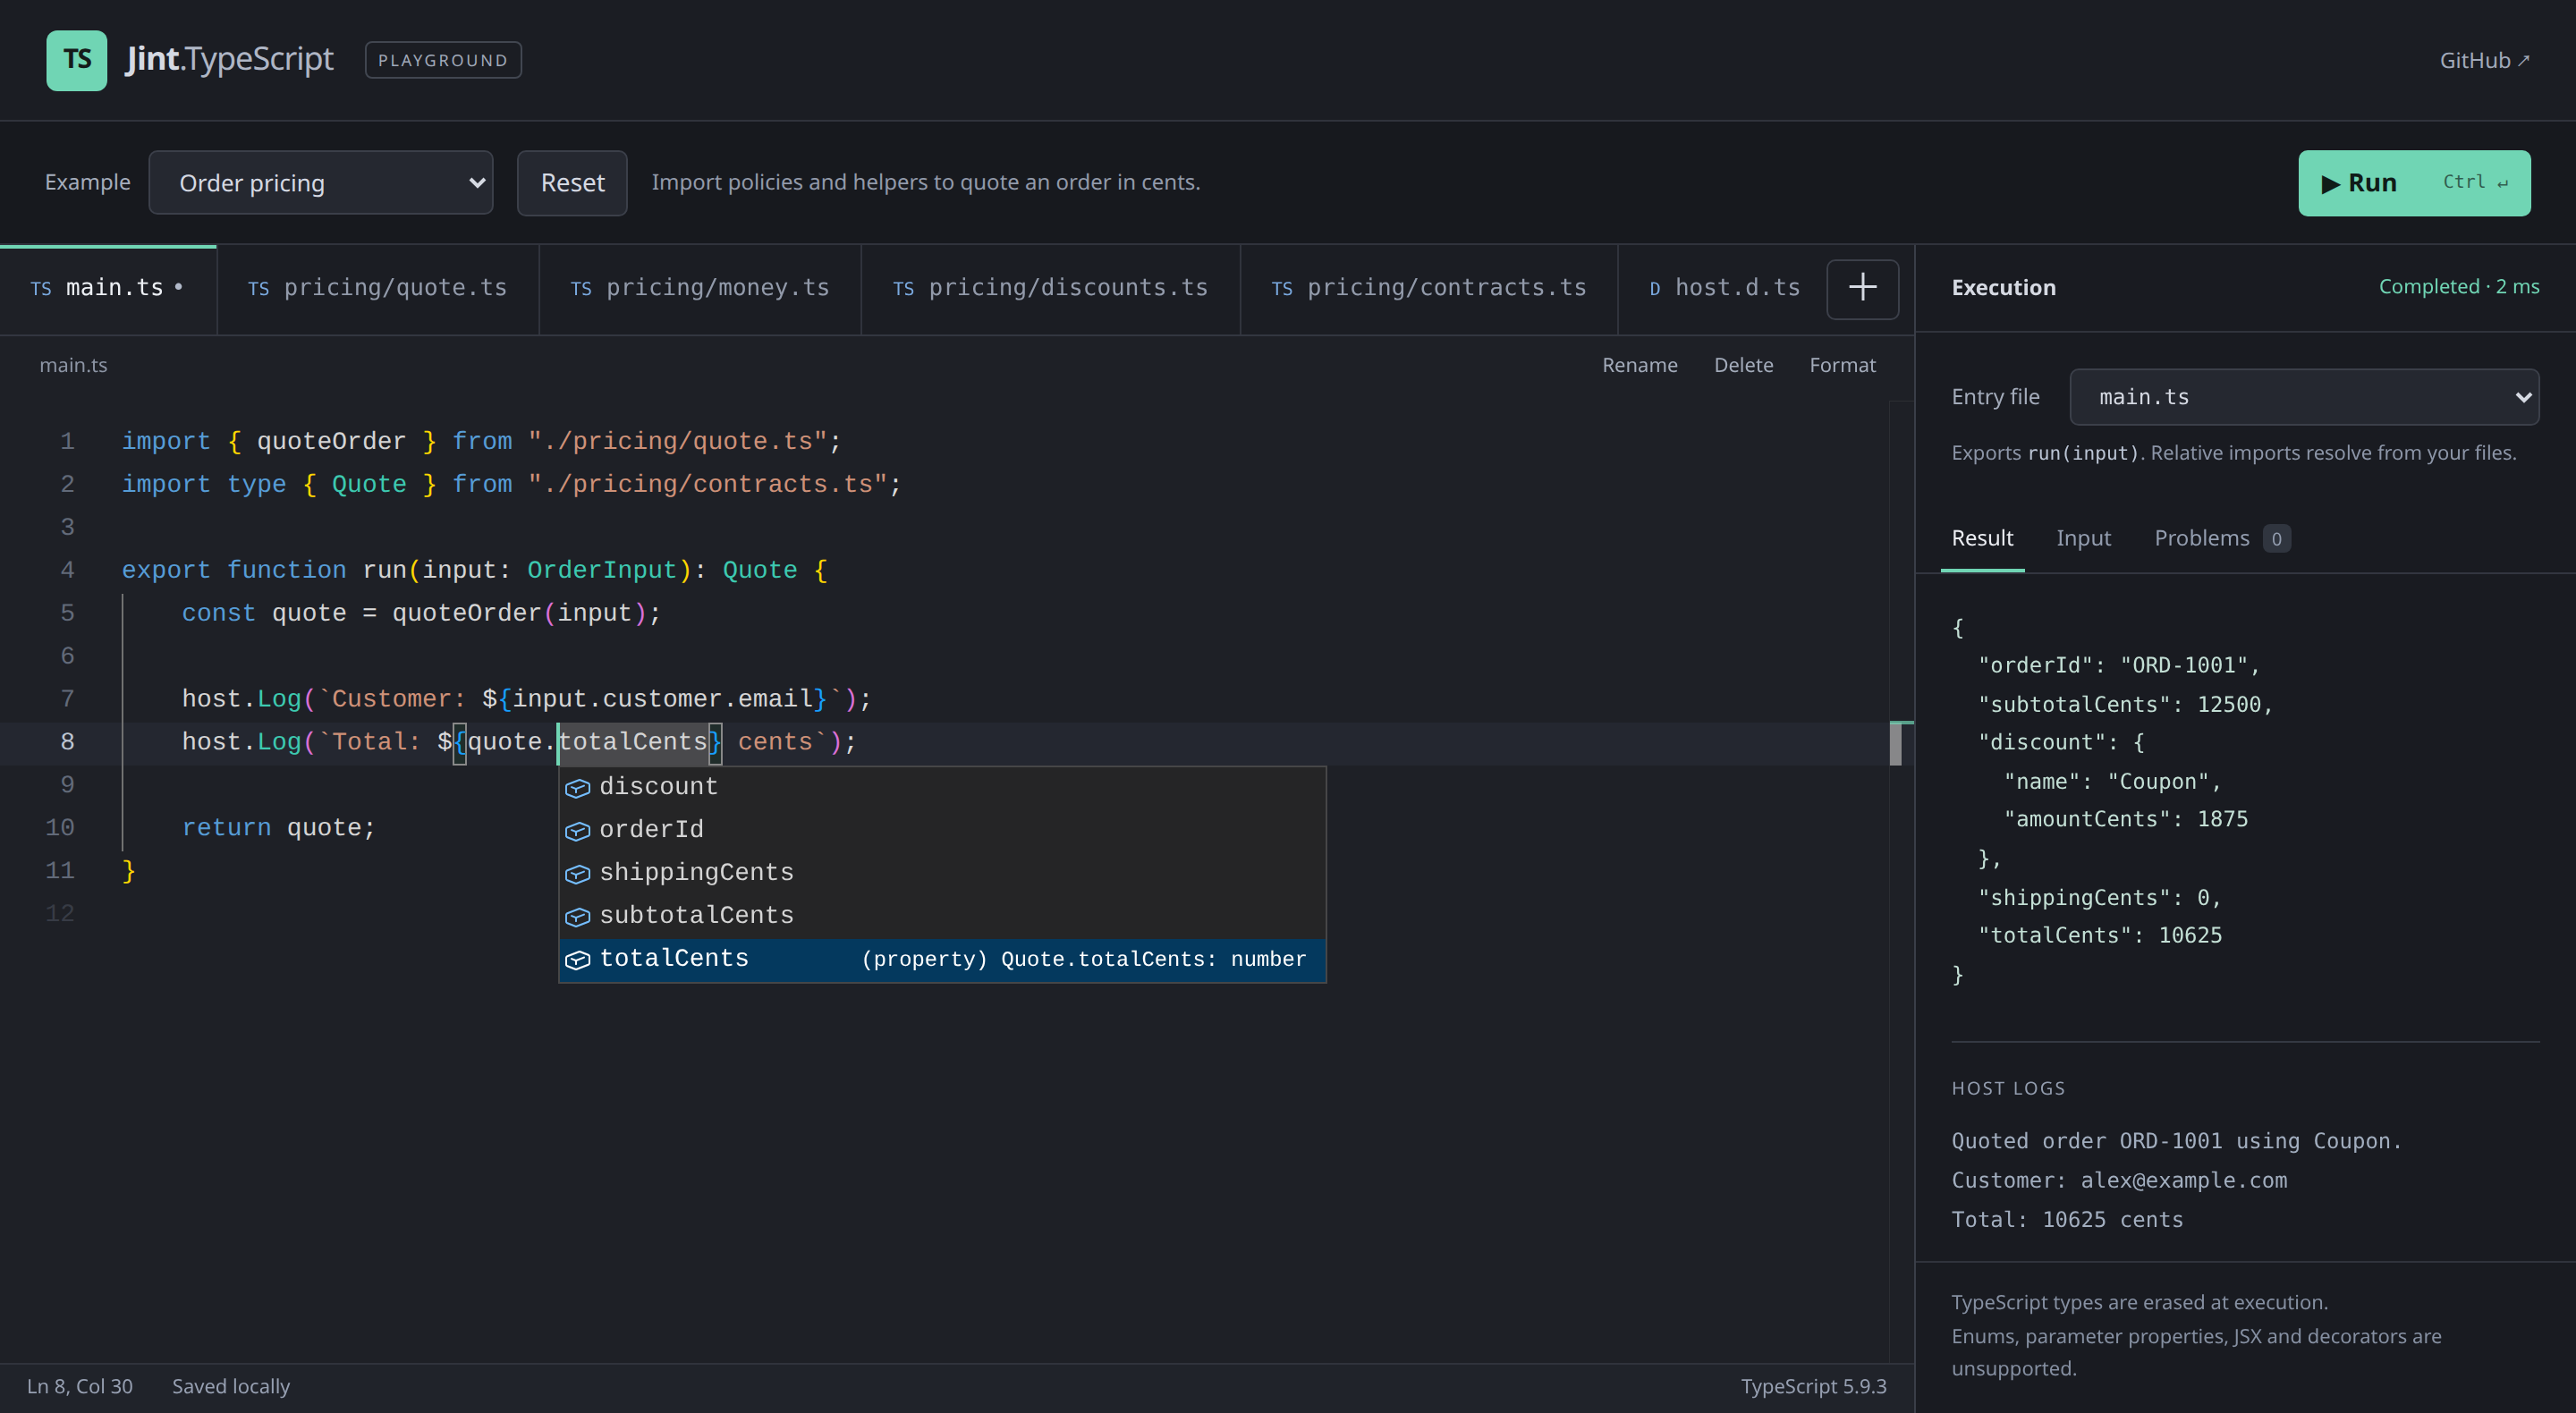Click line number 10 in gutter
This screenshot has width=2576, height=1413.
60,828
